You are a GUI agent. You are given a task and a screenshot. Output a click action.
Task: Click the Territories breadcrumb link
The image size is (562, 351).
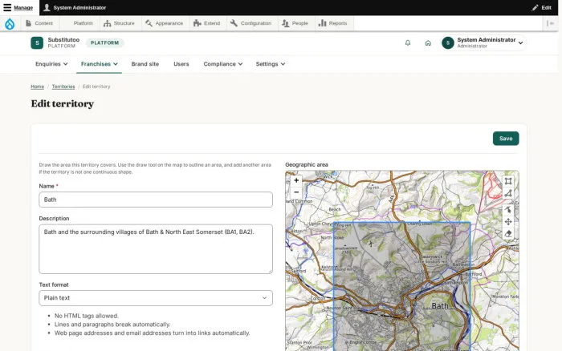coord(63,87)
